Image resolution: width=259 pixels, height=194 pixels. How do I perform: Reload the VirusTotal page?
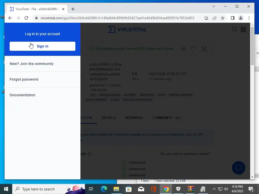[x=26, y=18]
